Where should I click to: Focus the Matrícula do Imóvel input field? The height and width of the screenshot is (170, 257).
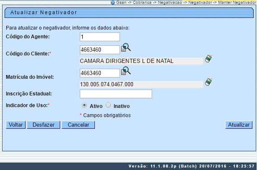(x=100, y=73)
